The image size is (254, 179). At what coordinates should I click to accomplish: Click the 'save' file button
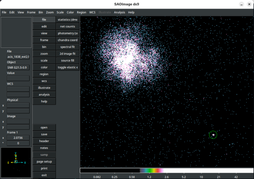(x=44, y=134)
